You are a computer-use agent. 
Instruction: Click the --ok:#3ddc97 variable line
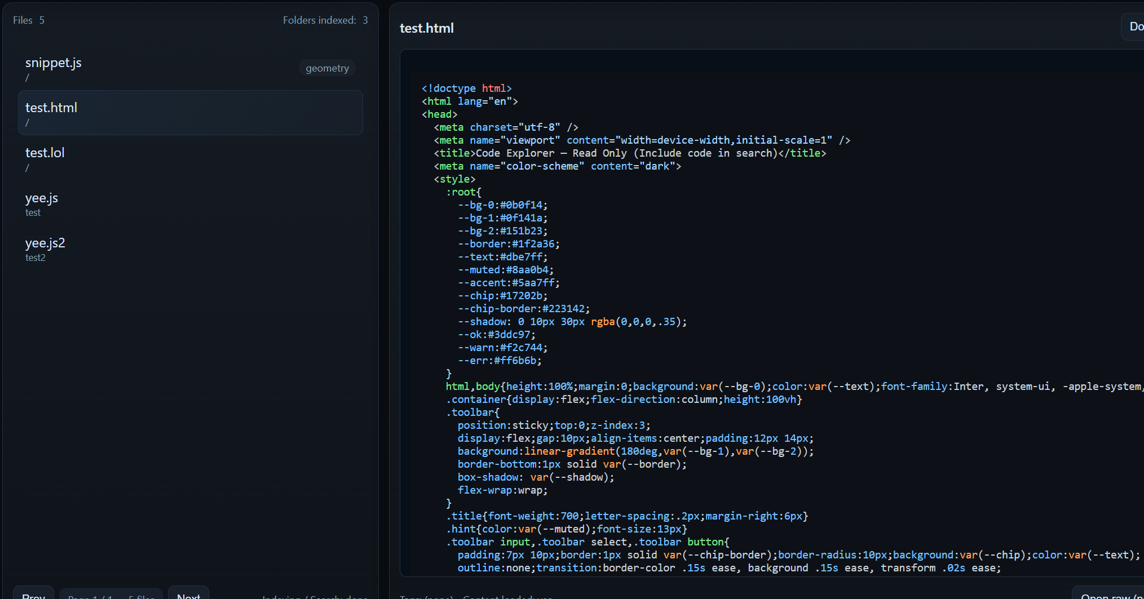497,335
